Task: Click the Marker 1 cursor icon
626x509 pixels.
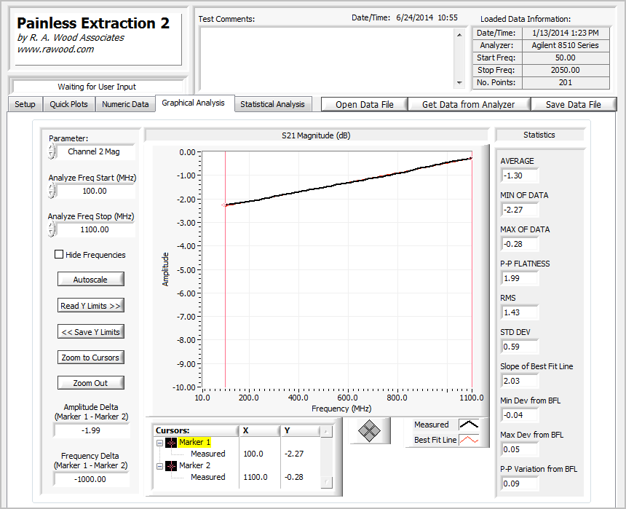Action: (x=171, y=443)
